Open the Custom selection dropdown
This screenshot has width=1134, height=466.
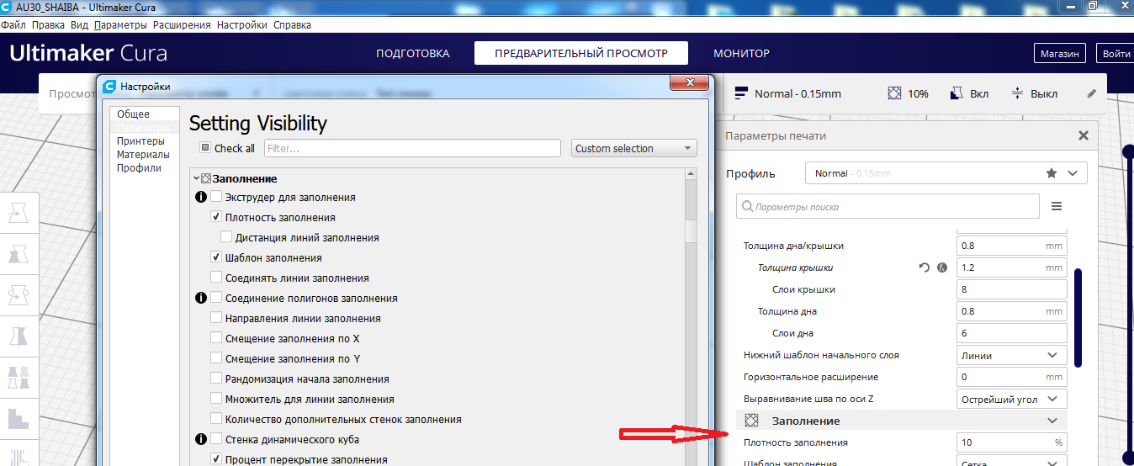pos(633,148)
